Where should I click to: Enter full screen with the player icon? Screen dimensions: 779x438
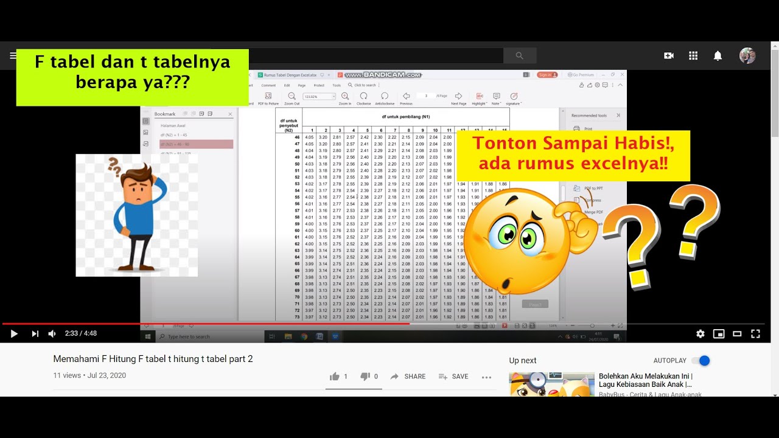[x=755, y=333]
